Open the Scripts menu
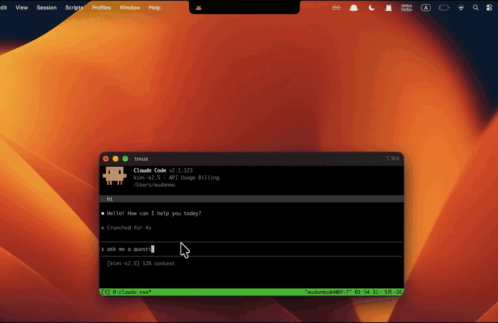Screen dimensions: 498x323 74,7
